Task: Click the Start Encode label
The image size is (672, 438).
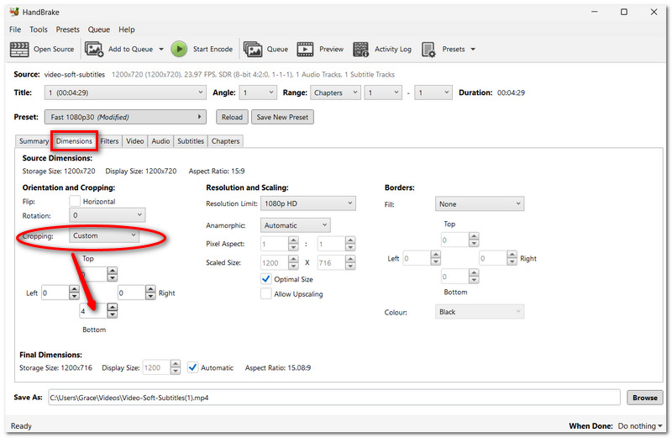Action: [x=213, y=50]
